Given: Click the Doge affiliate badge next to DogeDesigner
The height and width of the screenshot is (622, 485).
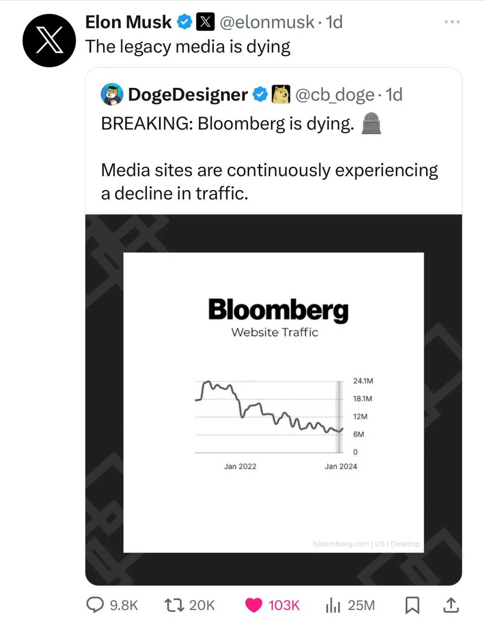Looking at the screenshot, I should (x=281, y=94).
